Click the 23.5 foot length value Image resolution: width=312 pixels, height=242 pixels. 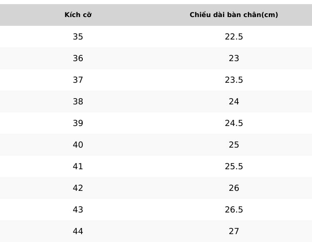pos(234,80)
